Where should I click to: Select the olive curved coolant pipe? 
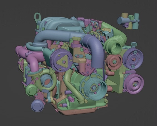click(x=74, y=86)
